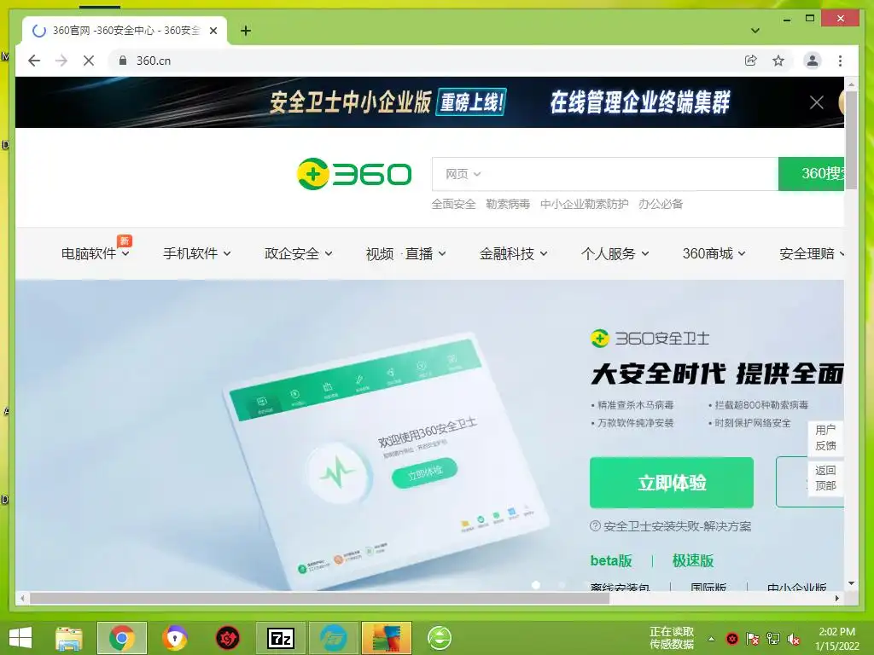Open 安全卫士安装失败-解决方案 help link
Screen dimensions: 874x655
[671, 526]
